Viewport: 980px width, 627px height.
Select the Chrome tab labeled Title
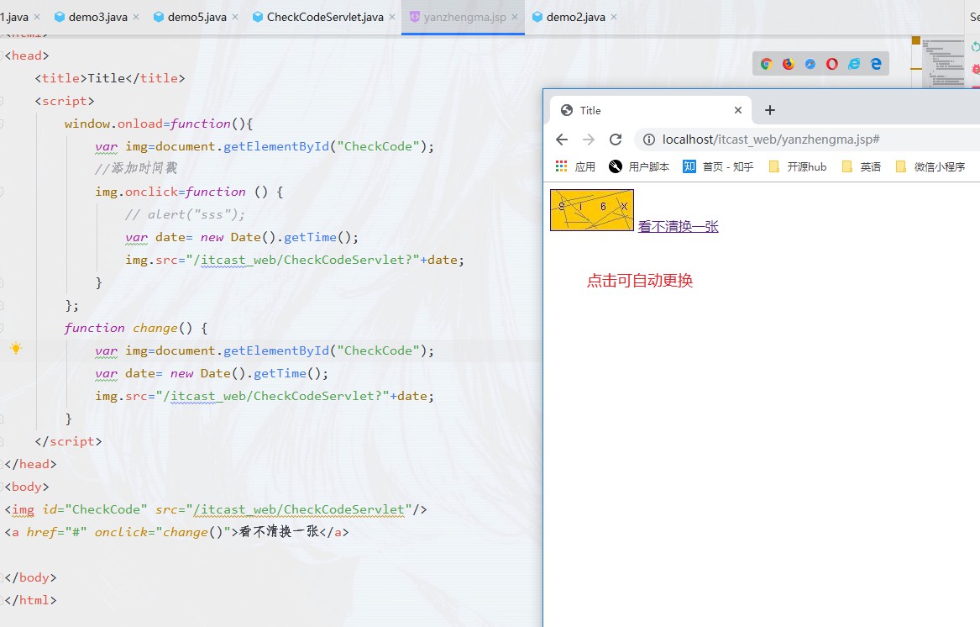[x=650, y=110]
